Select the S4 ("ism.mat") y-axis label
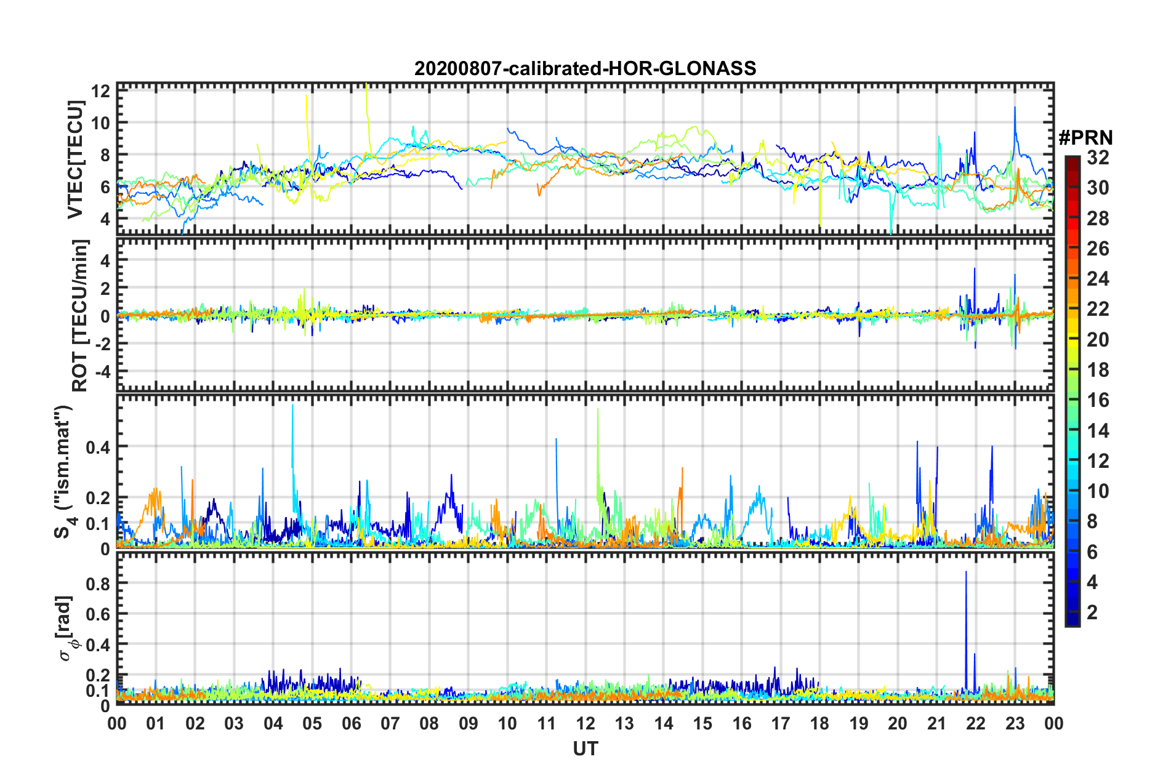Image resolution: width=1171 pixels, height=783 pixels. coord(64,472)
